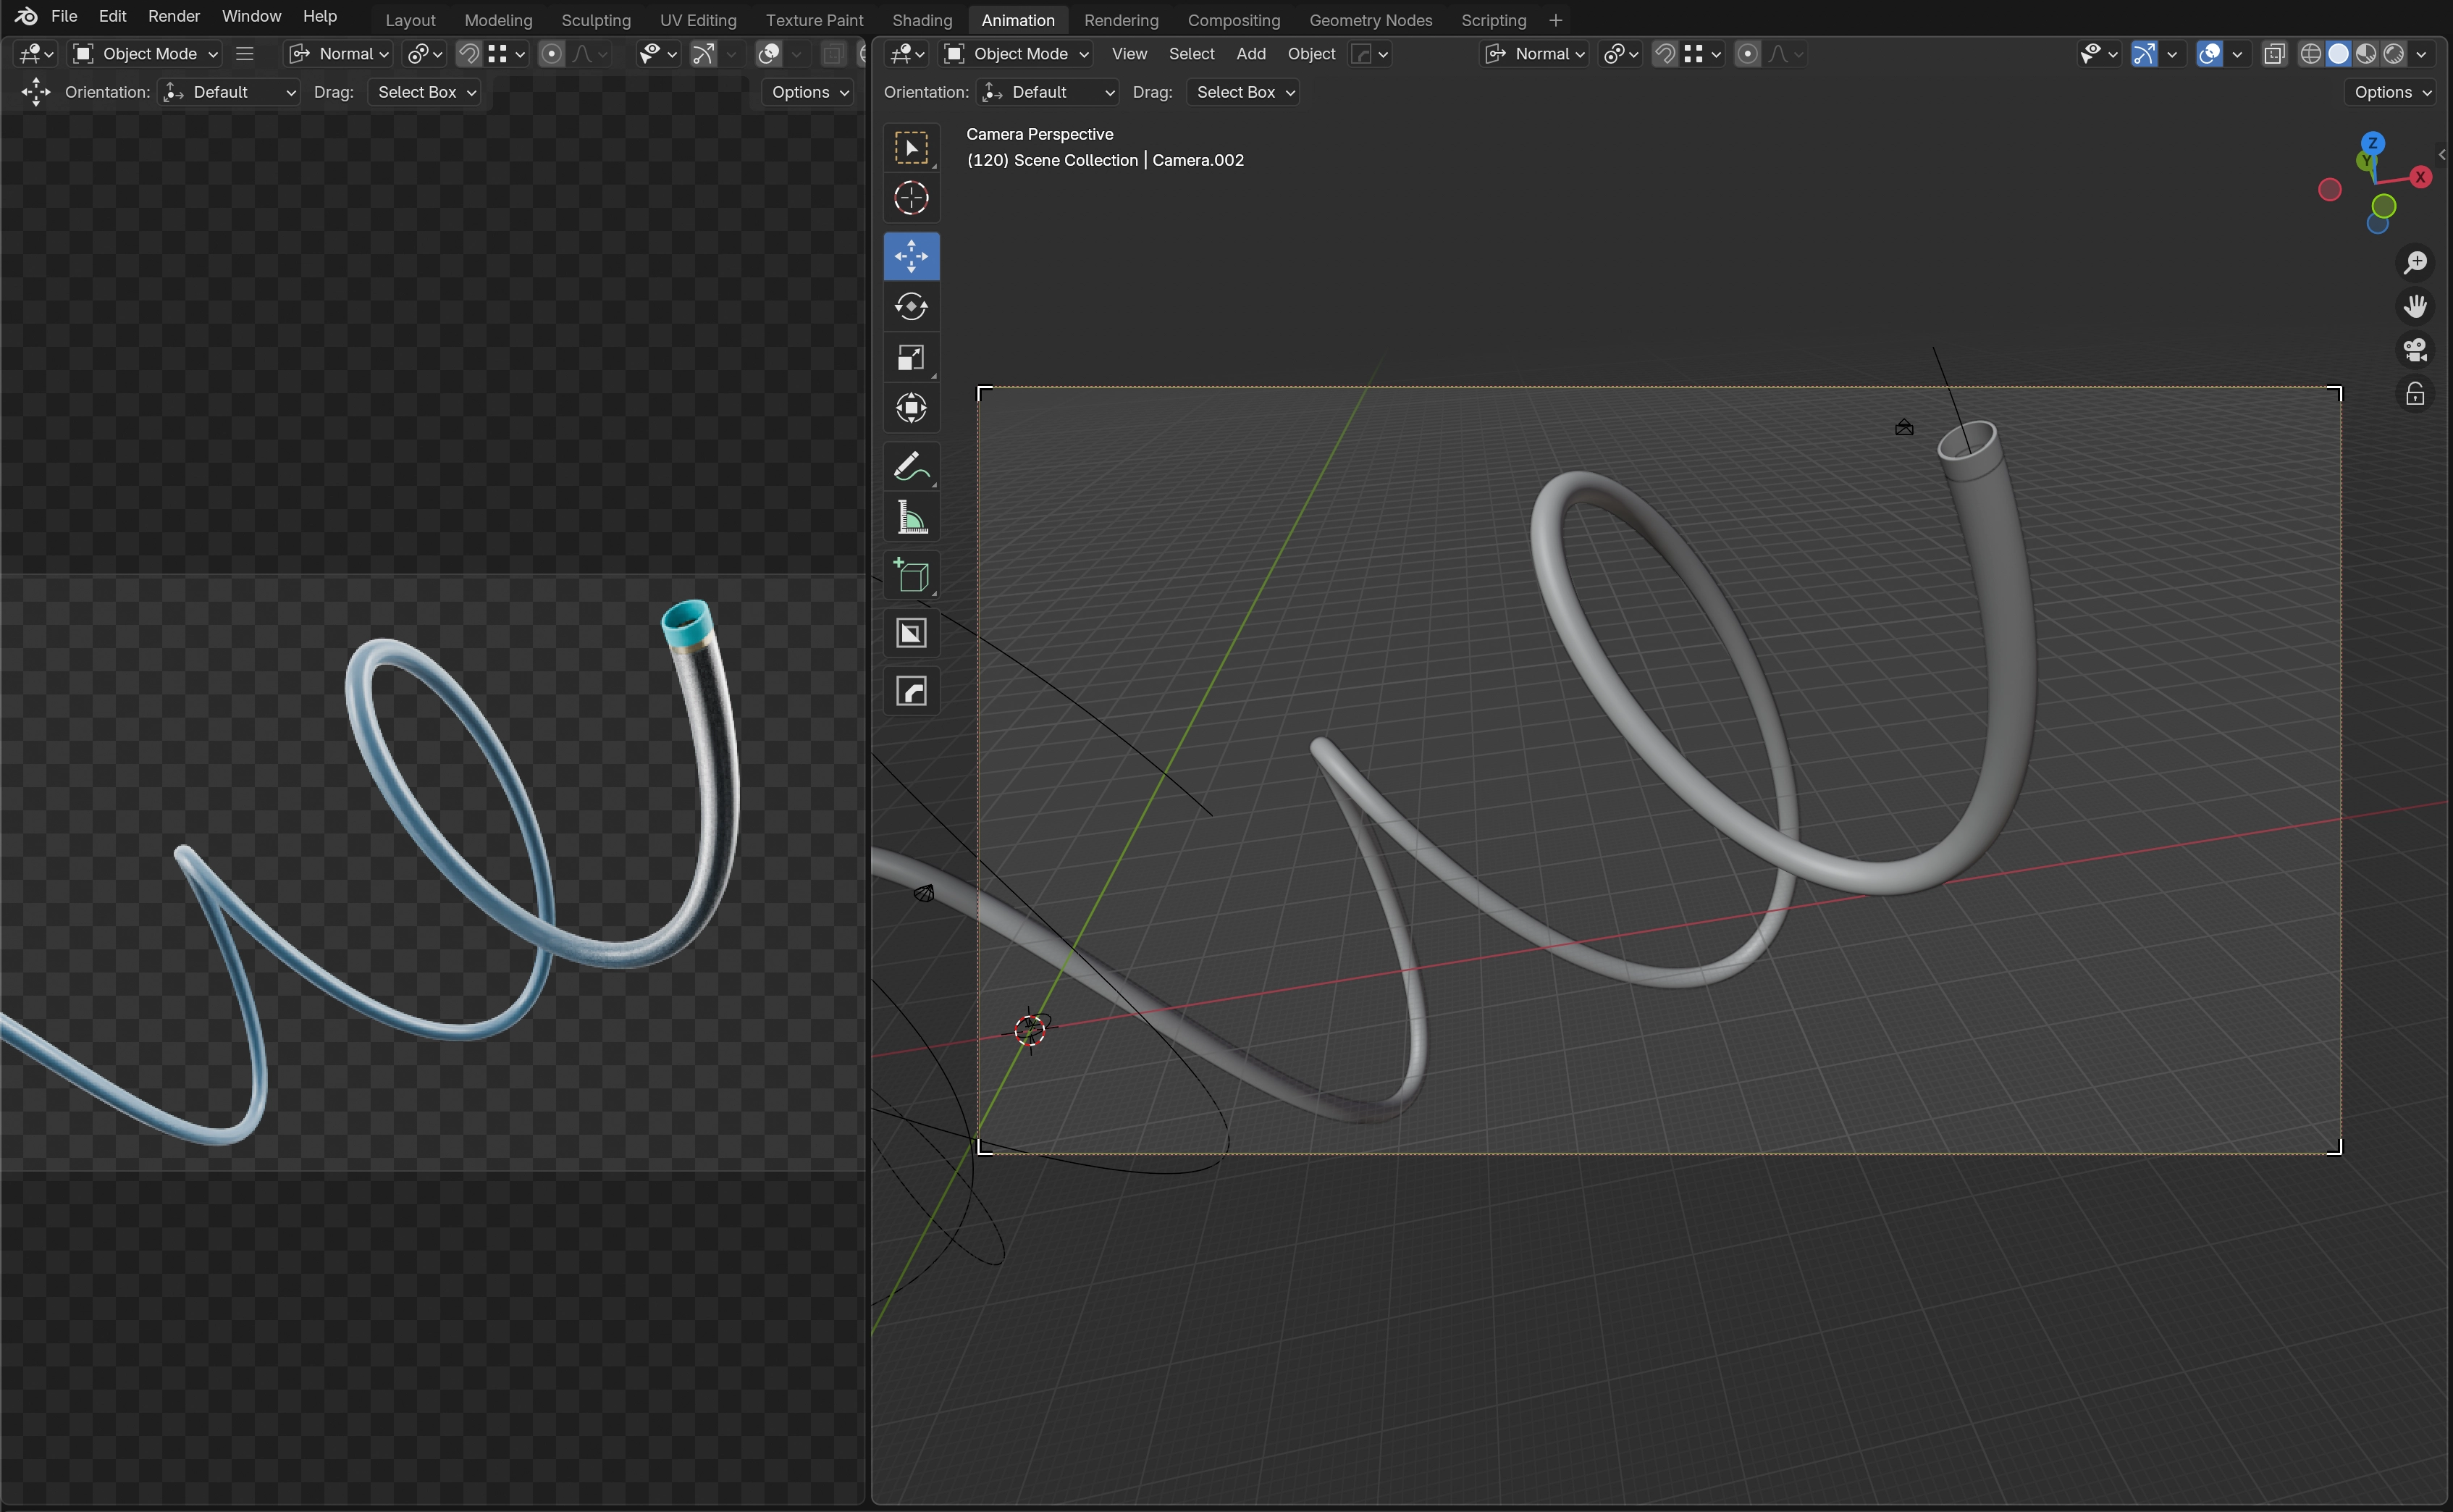The image size is (2453, 1512).
Task: Click the Select menu in viewport header
Action: [1190, 54]
